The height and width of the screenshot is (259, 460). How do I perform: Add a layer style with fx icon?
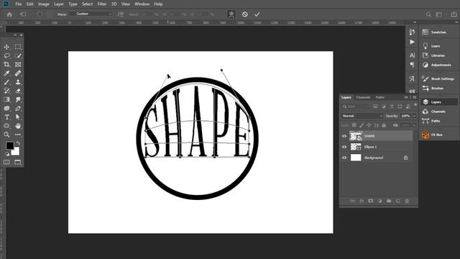362,201
